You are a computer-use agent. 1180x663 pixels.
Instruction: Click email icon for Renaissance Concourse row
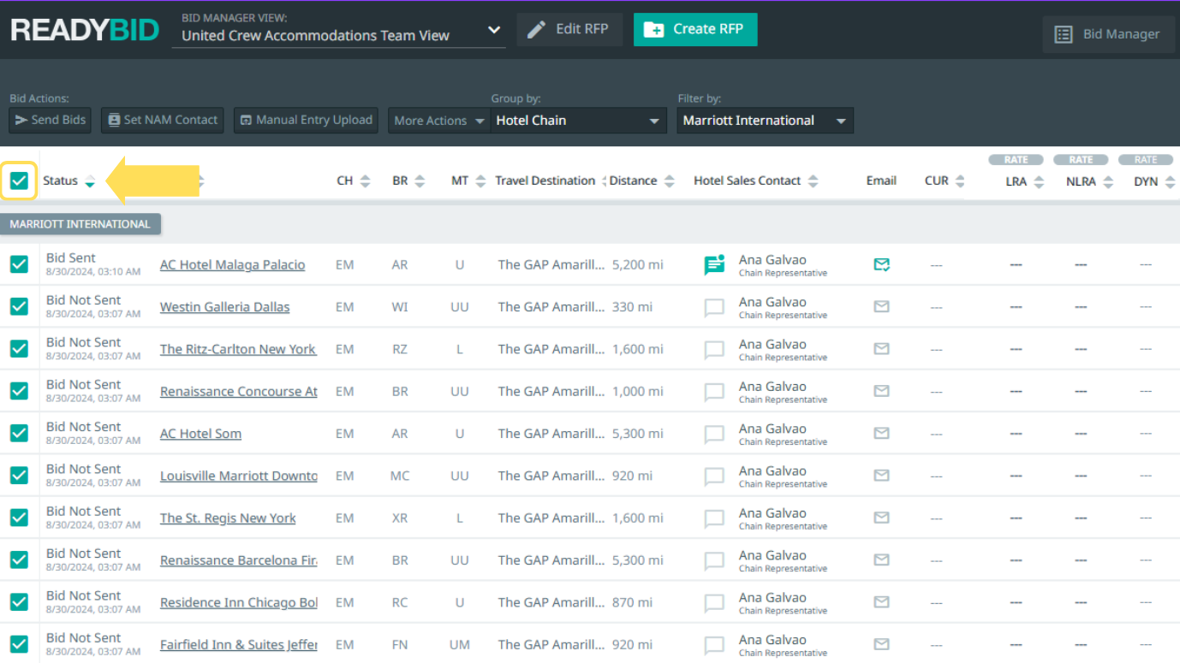[x=881, y=391]
